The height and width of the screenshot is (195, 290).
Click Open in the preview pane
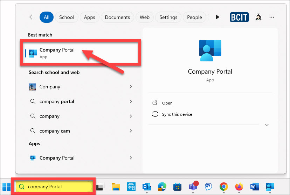(167, 103)
